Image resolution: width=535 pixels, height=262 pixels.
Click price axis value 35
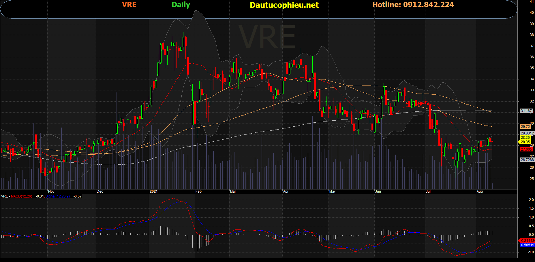pos(532,68)
